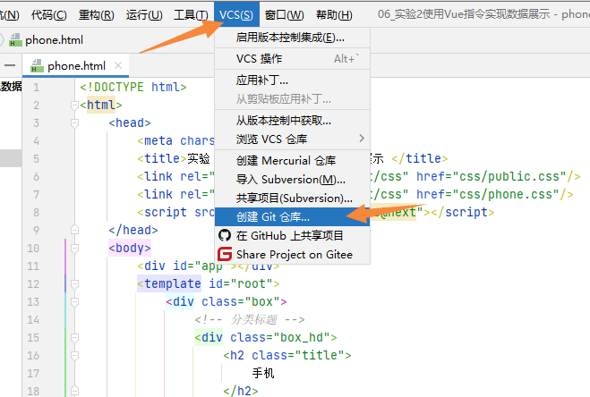Choose 共享项目(Subversion)... entry
Image resolution: width=590 pixels, height=397 pixels.
[293, 198]
